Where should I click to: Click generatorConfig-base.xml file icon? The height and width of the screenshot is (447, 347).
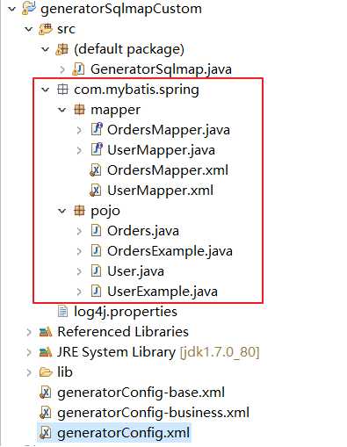(45, 393)
